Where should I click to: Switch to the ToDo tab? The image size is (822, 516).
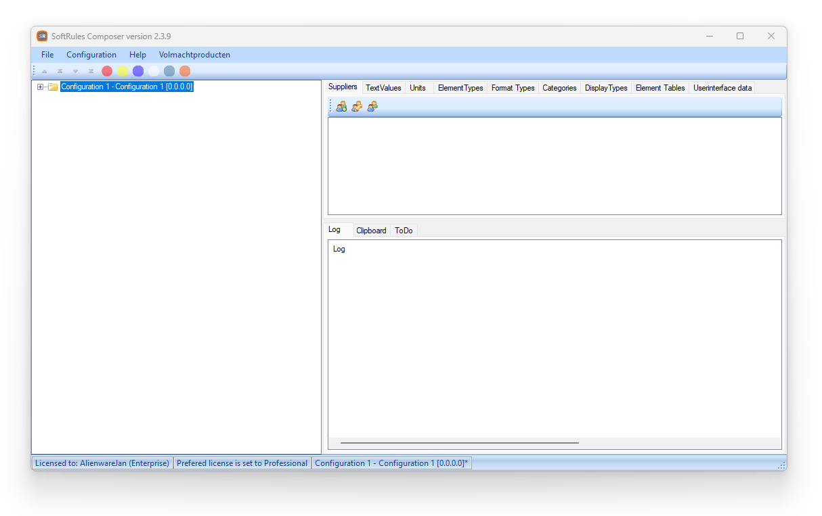[x=404, y=231]
